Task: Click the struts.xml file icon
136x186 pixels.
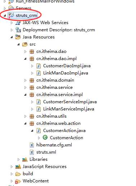Action: (32, 152)
